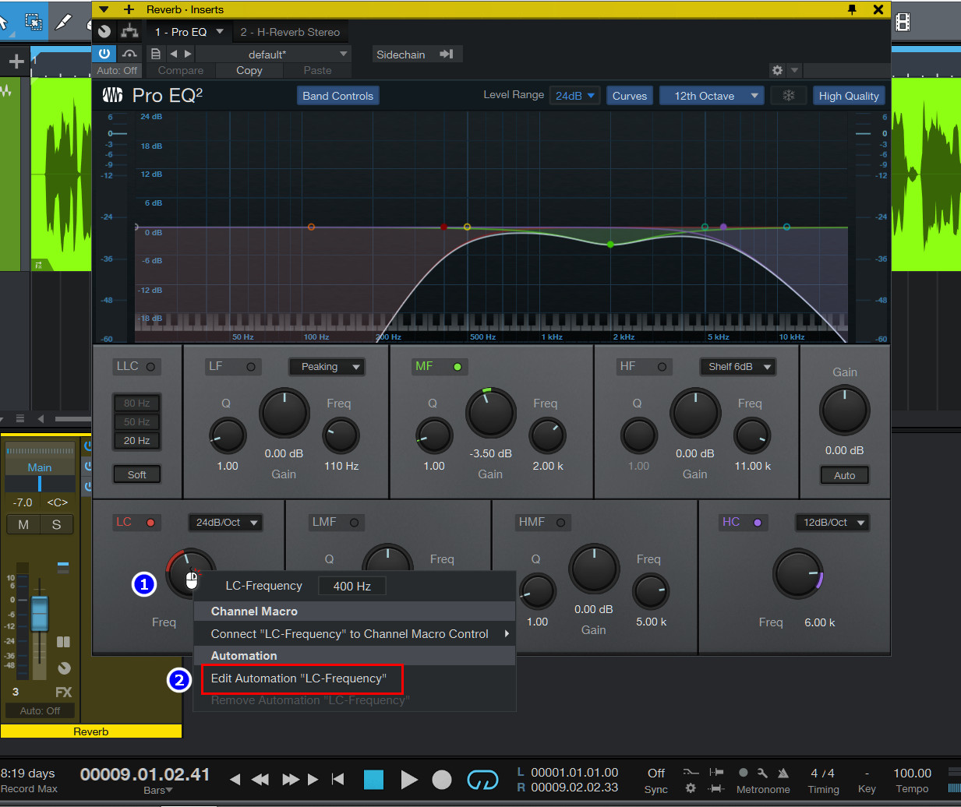Open the HF Shelf 6dB dropdown
This screenshot has width=961, height=807.
click(x=737, y=366)
